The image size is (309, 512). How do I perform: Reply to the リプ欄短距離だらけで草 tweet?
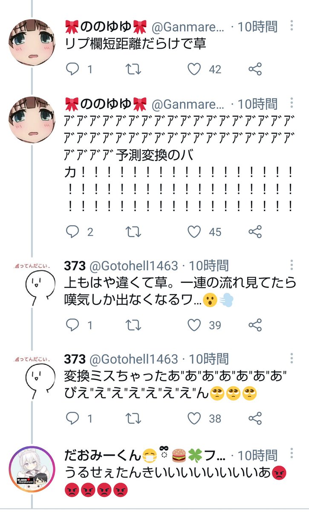(x=73, y=69)
